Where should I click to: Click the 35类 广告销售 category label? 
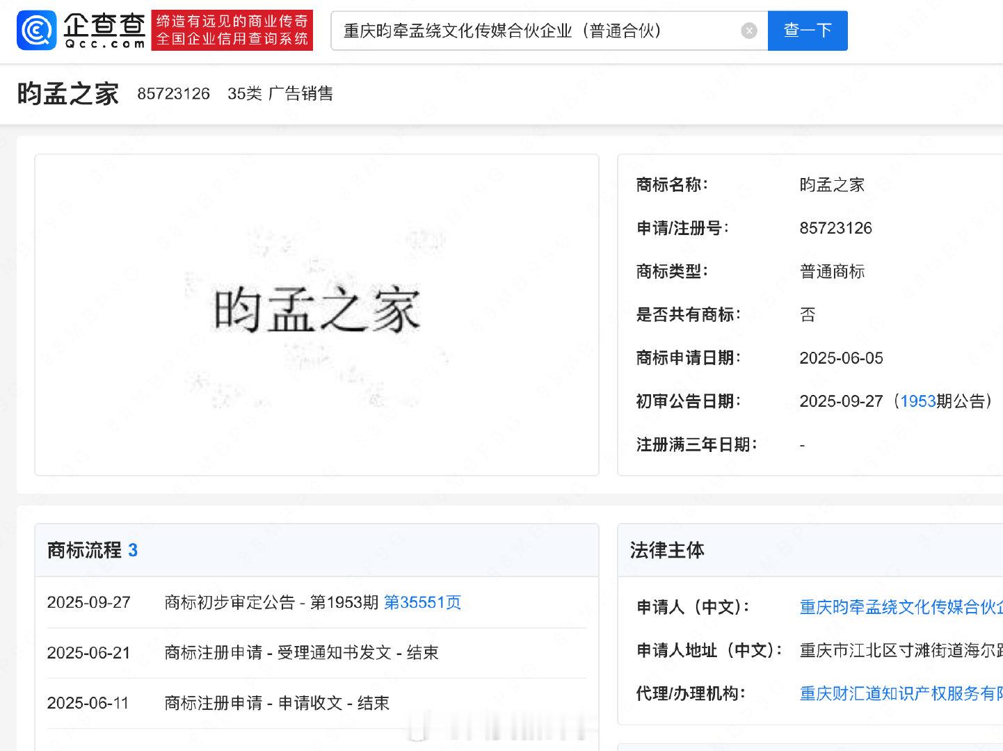click(x=280, y=94)
